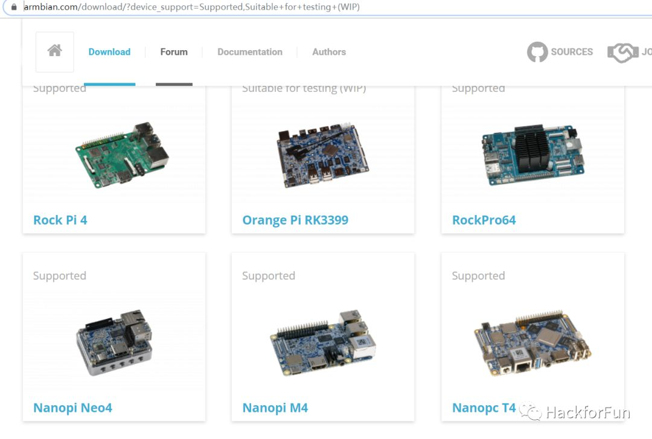652x439 pixels.
Task: Click the Nanopi Neo4 board image
Action: pos(114,342)
